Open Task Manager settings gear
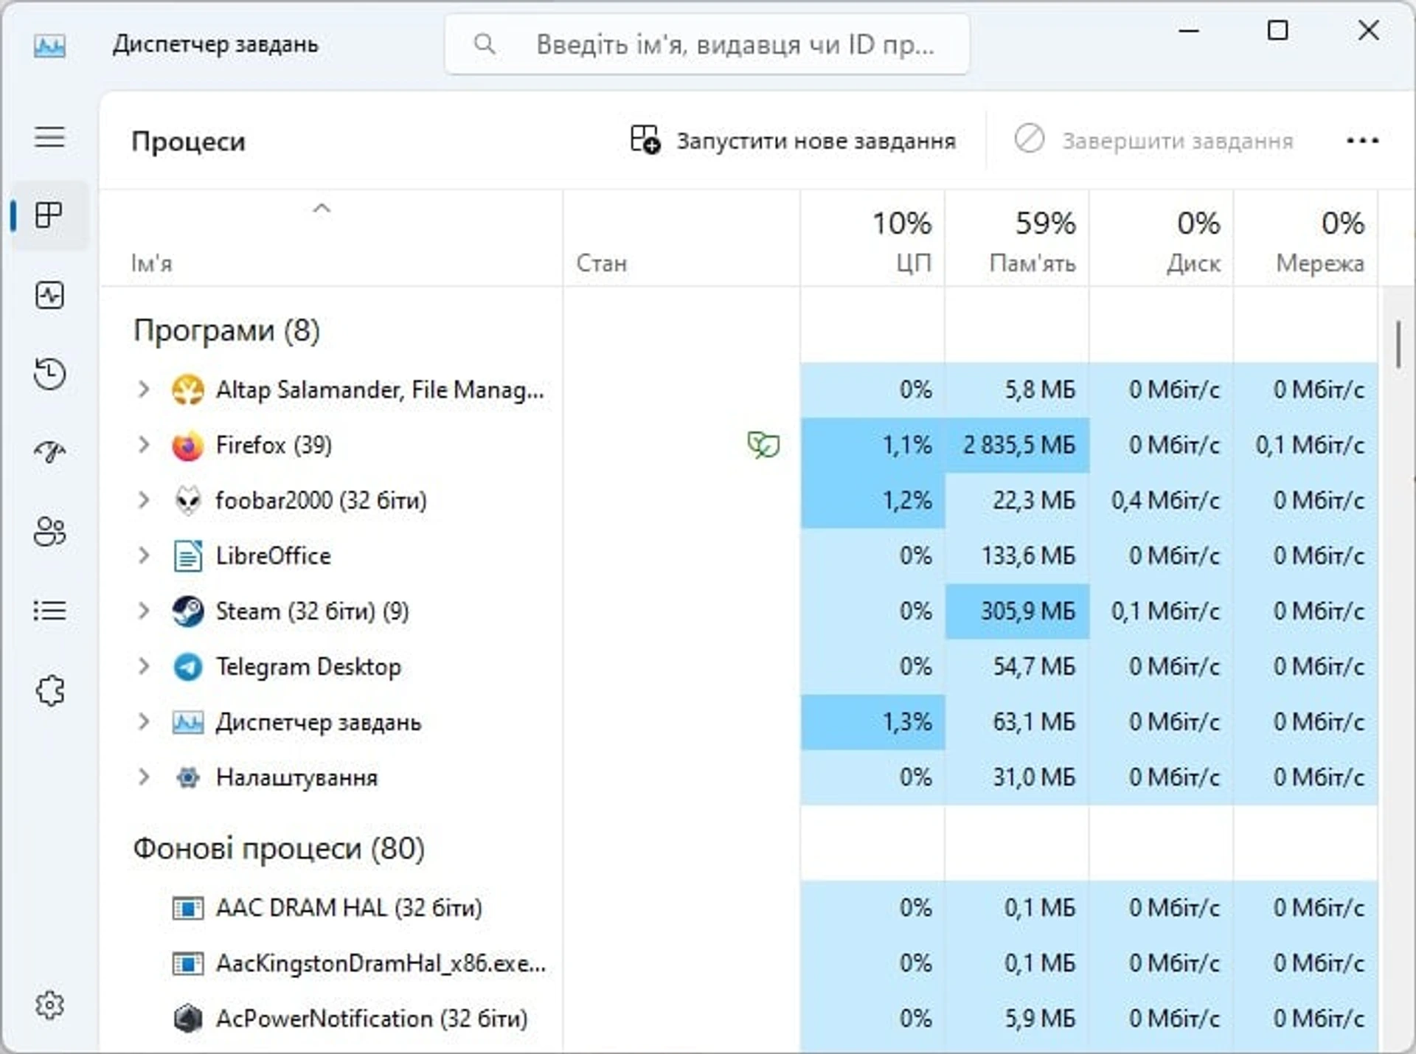The image size is (1416, 1054). point(49,1005)
